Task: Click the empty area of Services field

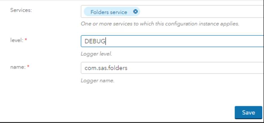Action: point(202,12)
